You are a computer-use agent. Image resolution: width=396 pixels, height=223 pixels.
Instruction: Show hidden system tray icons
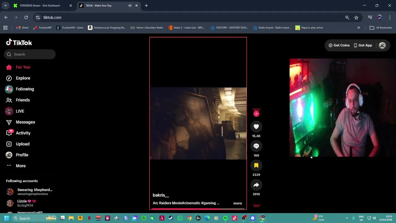pos(347,218)
